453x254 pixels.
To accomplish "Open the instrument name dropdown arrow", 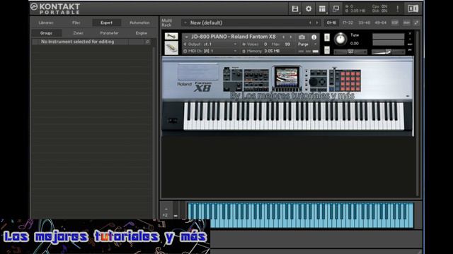I will click(x=186, y=37).
